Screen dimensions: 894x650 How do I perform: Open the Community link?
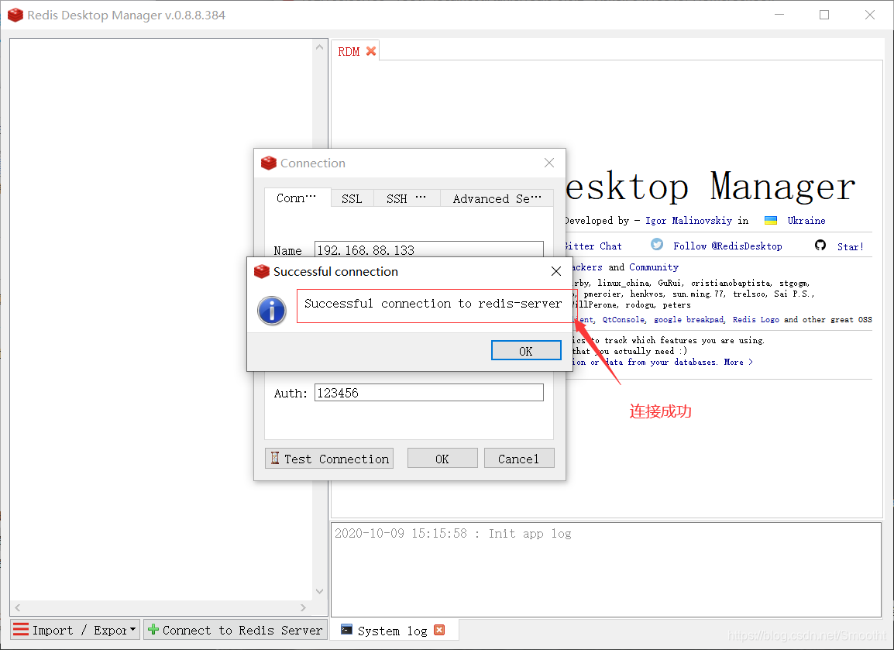point(653,267)
